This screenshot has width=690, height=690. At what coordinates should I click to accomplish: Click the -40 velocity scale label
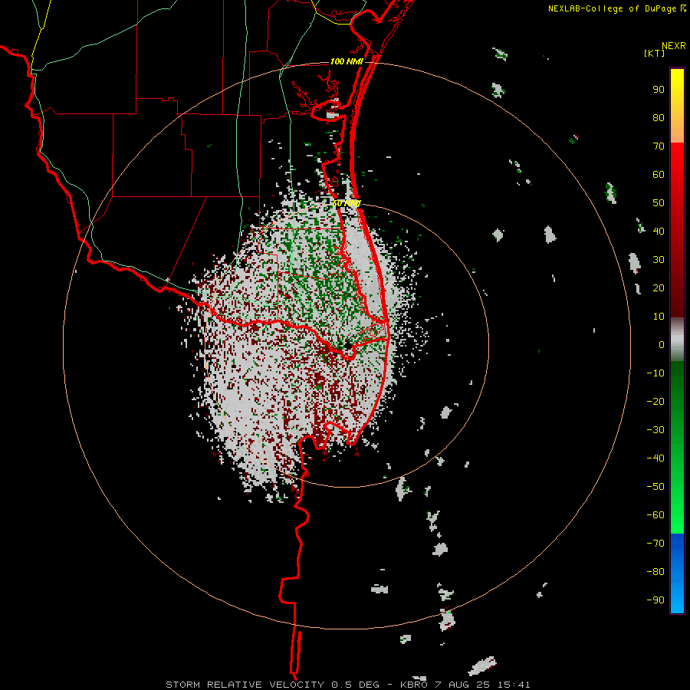pyautogui.click(x=655, y=458)
